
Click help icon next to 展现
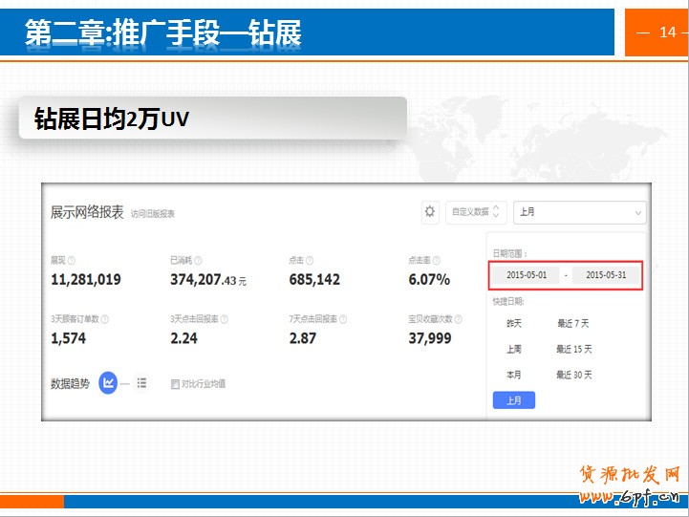point(72,261)
